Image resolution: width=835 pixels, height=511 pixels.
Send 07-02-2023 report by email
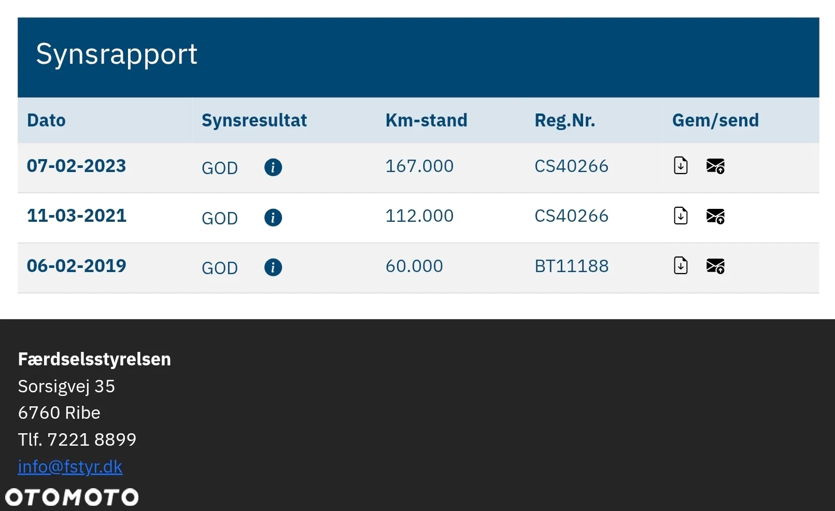(715, 166)
